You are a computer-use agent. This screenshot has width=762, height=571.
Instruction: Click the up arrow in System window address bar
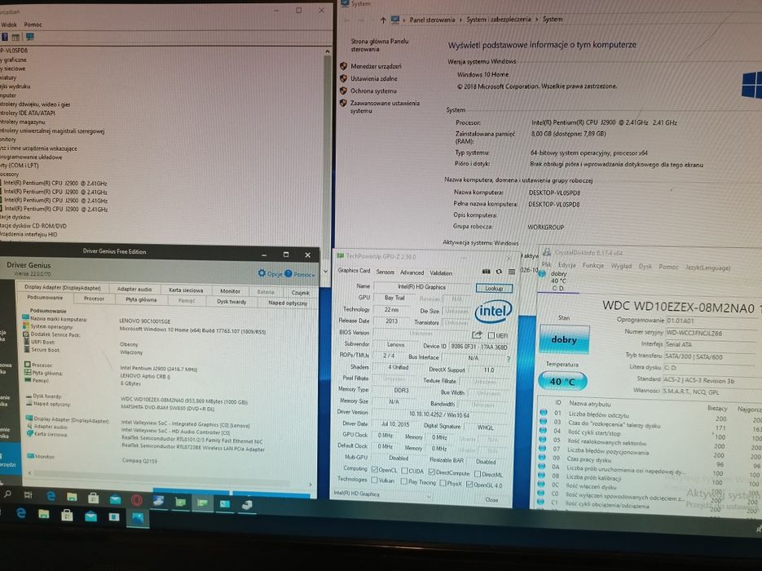point(383,20)
